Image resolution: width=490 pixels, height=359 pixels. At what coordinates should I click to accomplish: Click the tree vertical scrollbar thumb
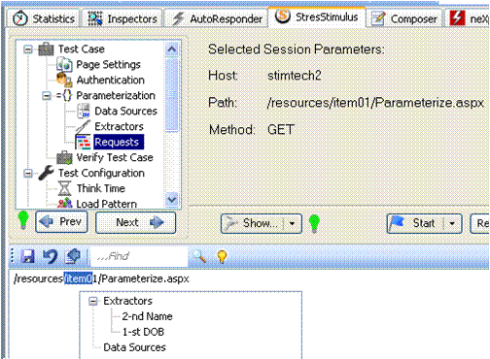click(171, 94)
